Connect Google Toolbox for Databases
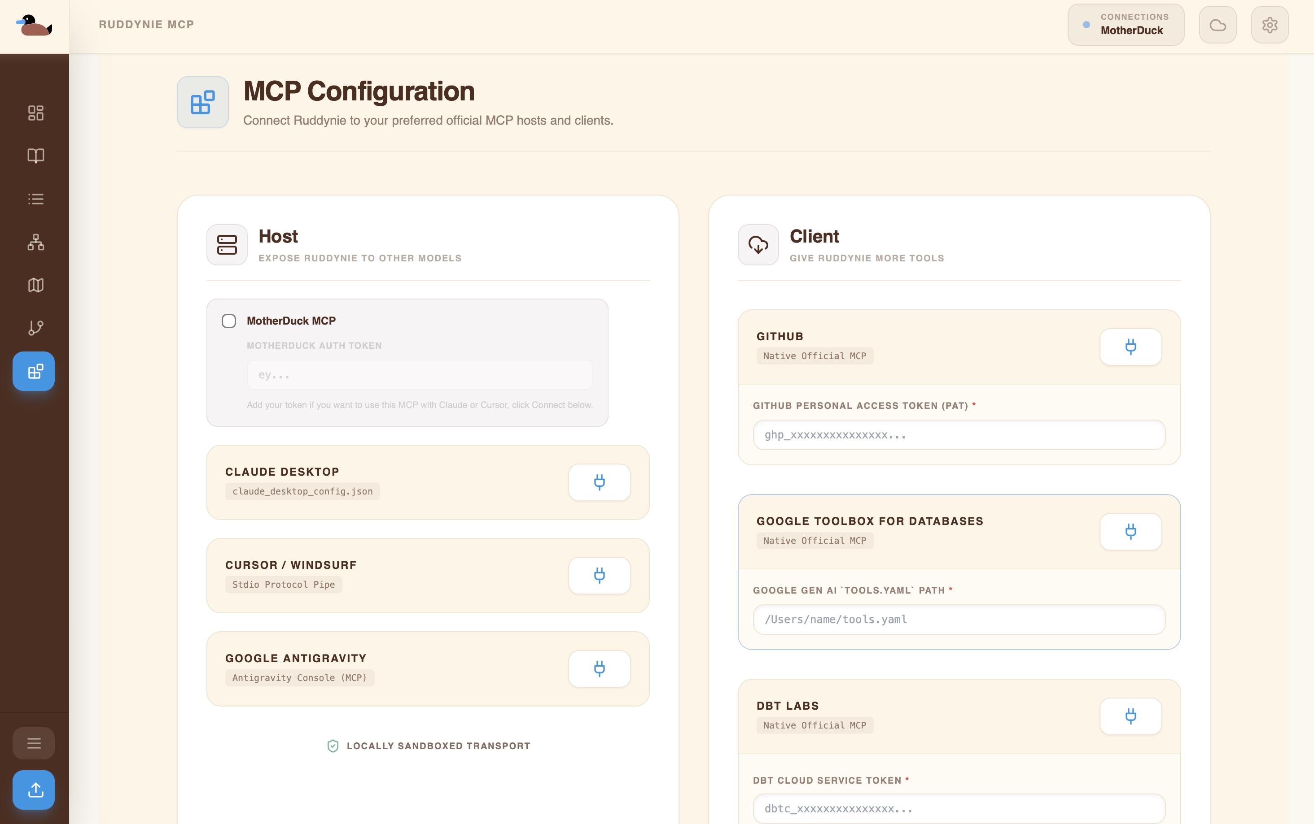Viewport: 1314px width, 824px height. pos(1131,531)
